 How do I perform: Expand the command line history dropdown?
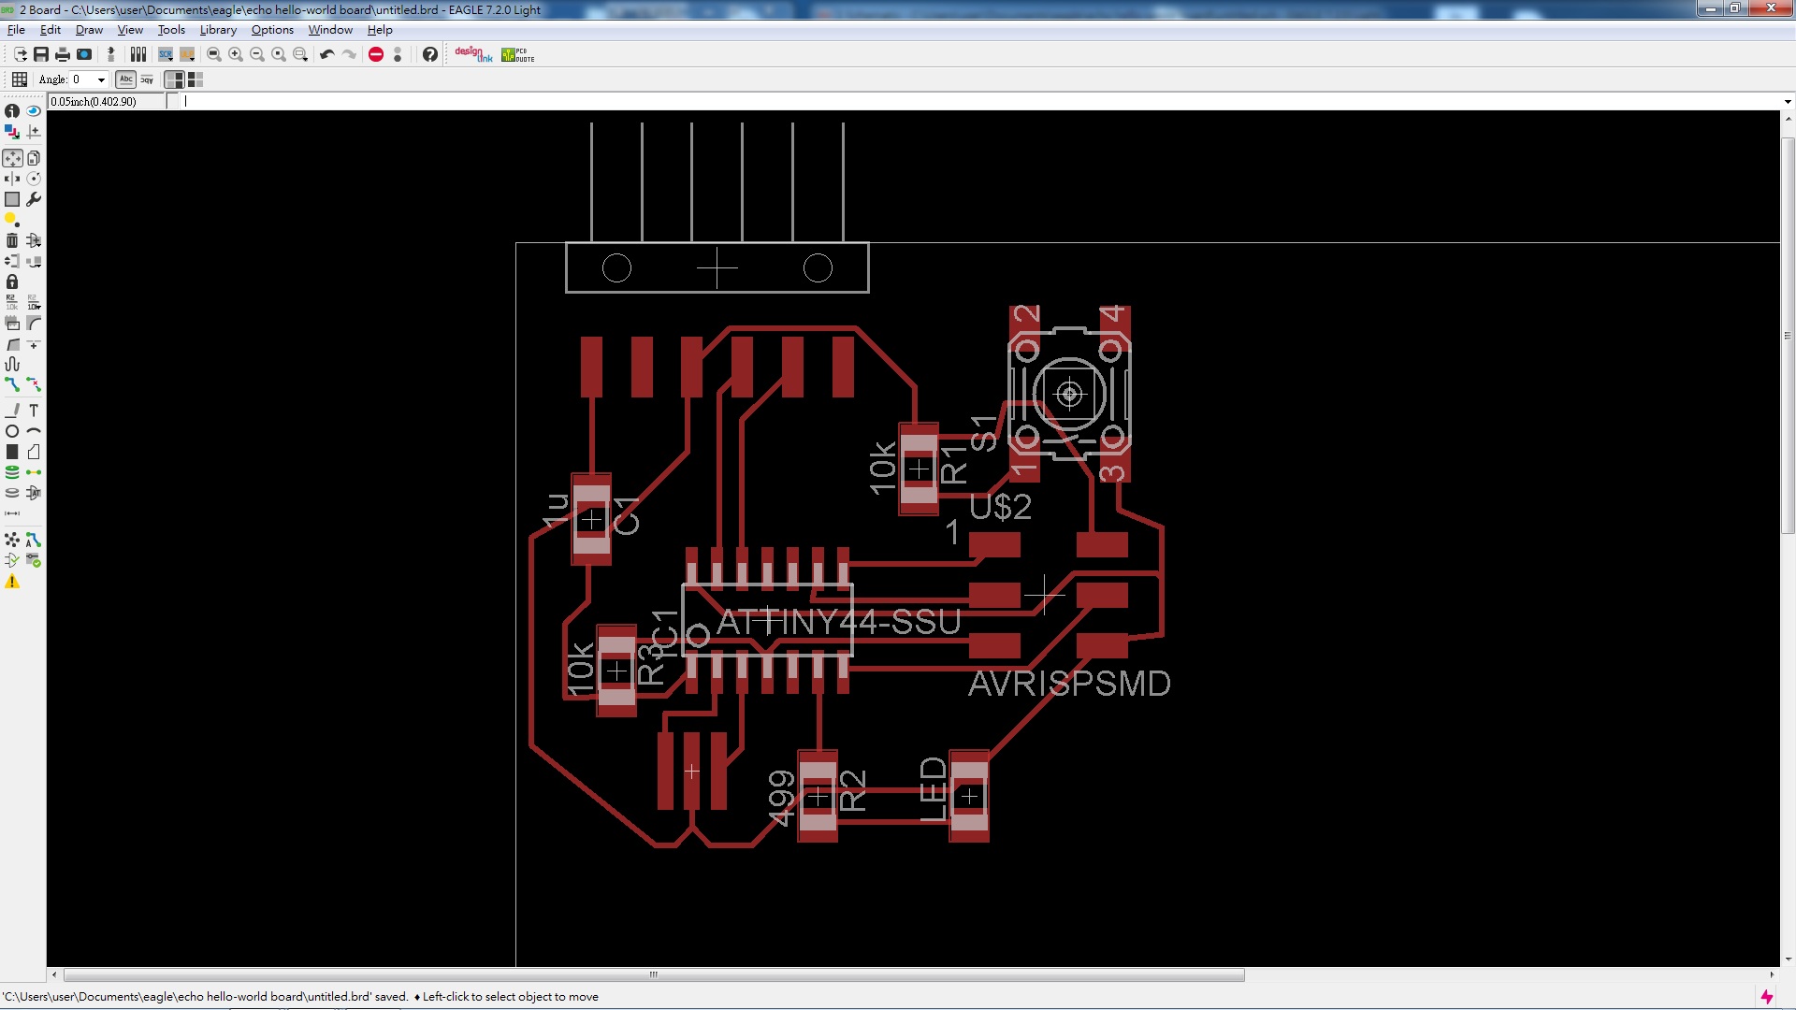(x=1787, y=101)
